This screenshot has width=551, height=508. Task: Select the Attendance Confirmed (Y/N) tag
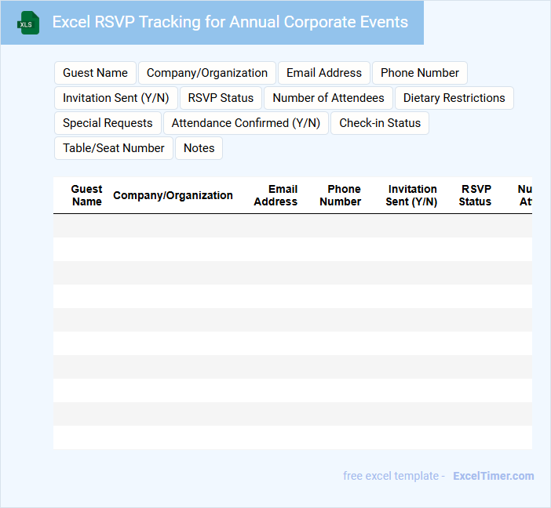tap(246, 123)
